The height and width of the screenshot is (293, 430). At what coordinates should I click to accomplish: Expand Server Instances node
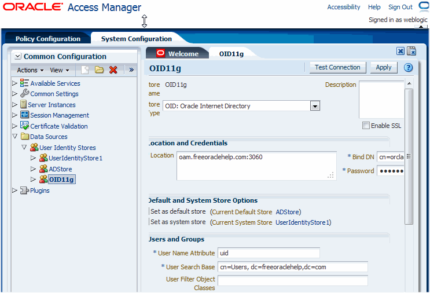pyautogui.click(x=14, y=105)
